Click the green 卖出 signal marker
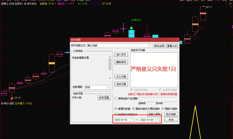Screen dimensions: 233x139 [x=136, y=20]
